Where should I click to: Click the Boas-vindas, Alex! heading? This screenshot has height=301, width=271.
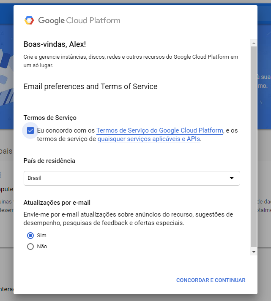pos(55,44)
